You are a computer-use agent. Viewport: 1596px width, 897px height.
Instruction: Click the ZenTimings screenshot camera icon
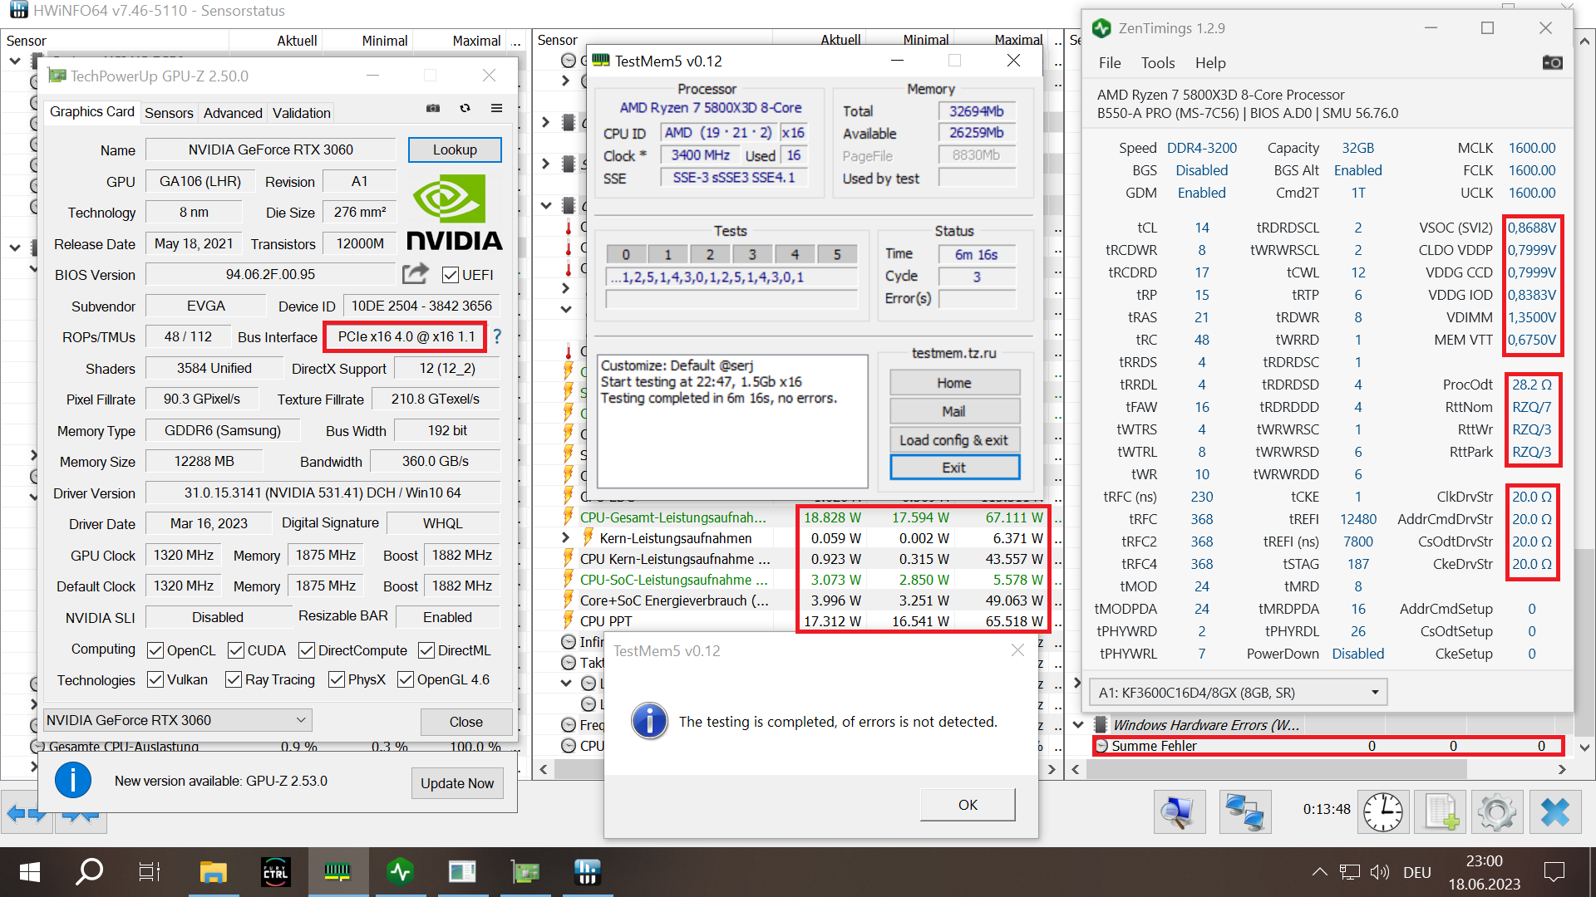(x=1552, y=63)
